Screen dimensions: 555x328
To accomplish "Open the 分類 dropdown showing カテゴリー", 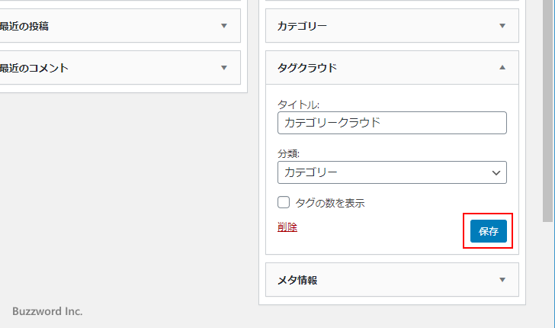I will coord(381,172).
